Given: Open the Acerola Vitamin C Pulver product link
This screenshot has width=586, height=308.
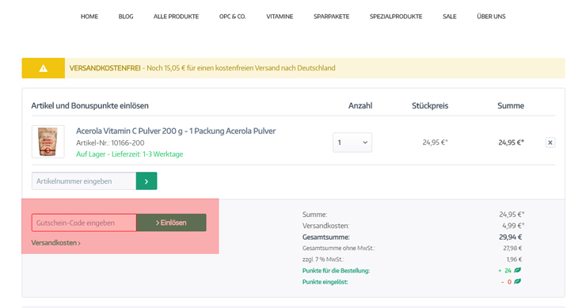Looking at the screenshot, I should pyautogui.click(x=176, y=131).
